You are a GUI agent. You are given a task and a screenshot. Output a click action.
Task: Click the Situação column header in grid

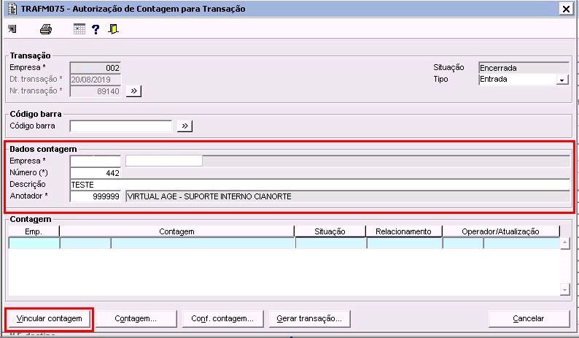point(330,231)
